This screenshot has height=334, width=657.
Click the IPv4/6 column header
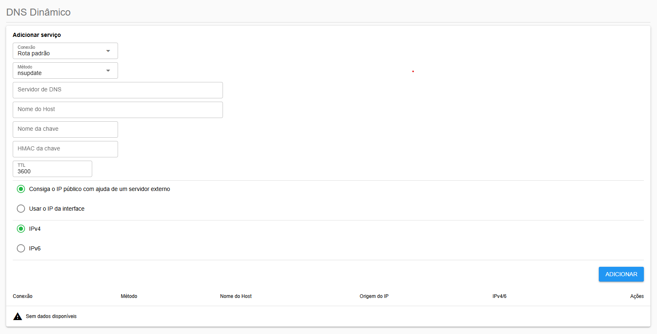tap(499, 296)
